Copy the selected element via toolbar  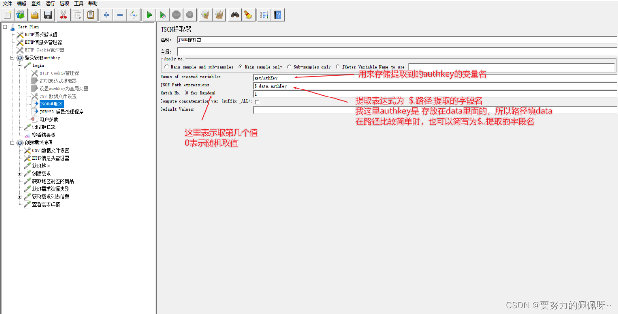coord(77,15)
